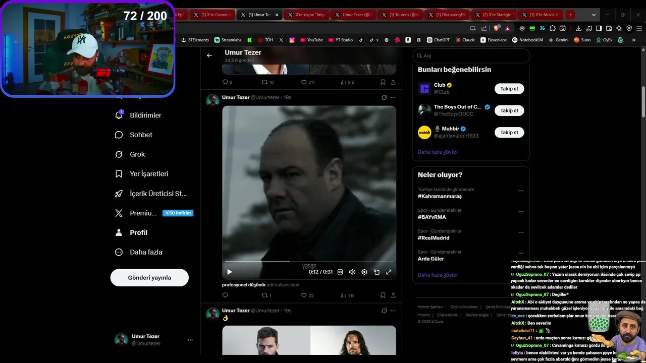Enable picture-in-picture for the video
The width and height of the screenshot is (646, 363).
[x=376, y=272]
